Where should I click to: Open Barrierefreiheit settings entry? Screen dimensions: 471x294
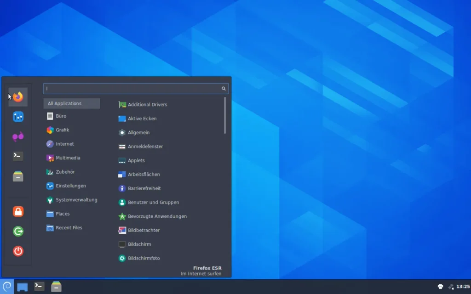point(144,188)
